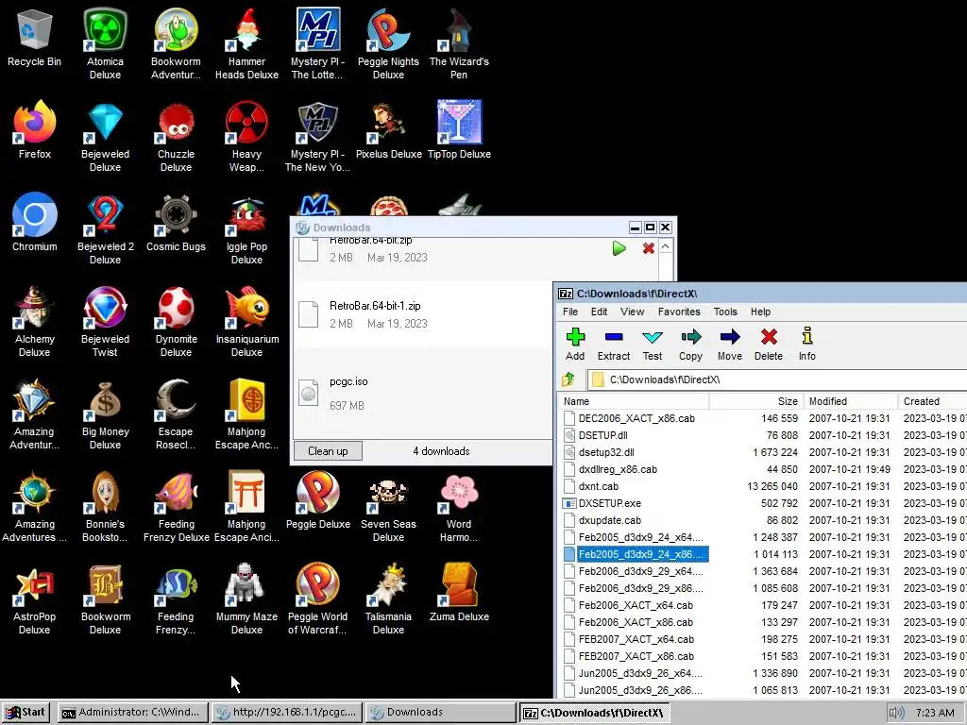967x725 pixels.
Task: Open the Tools menu in 7-Zip
Action: tap(725, 312)
